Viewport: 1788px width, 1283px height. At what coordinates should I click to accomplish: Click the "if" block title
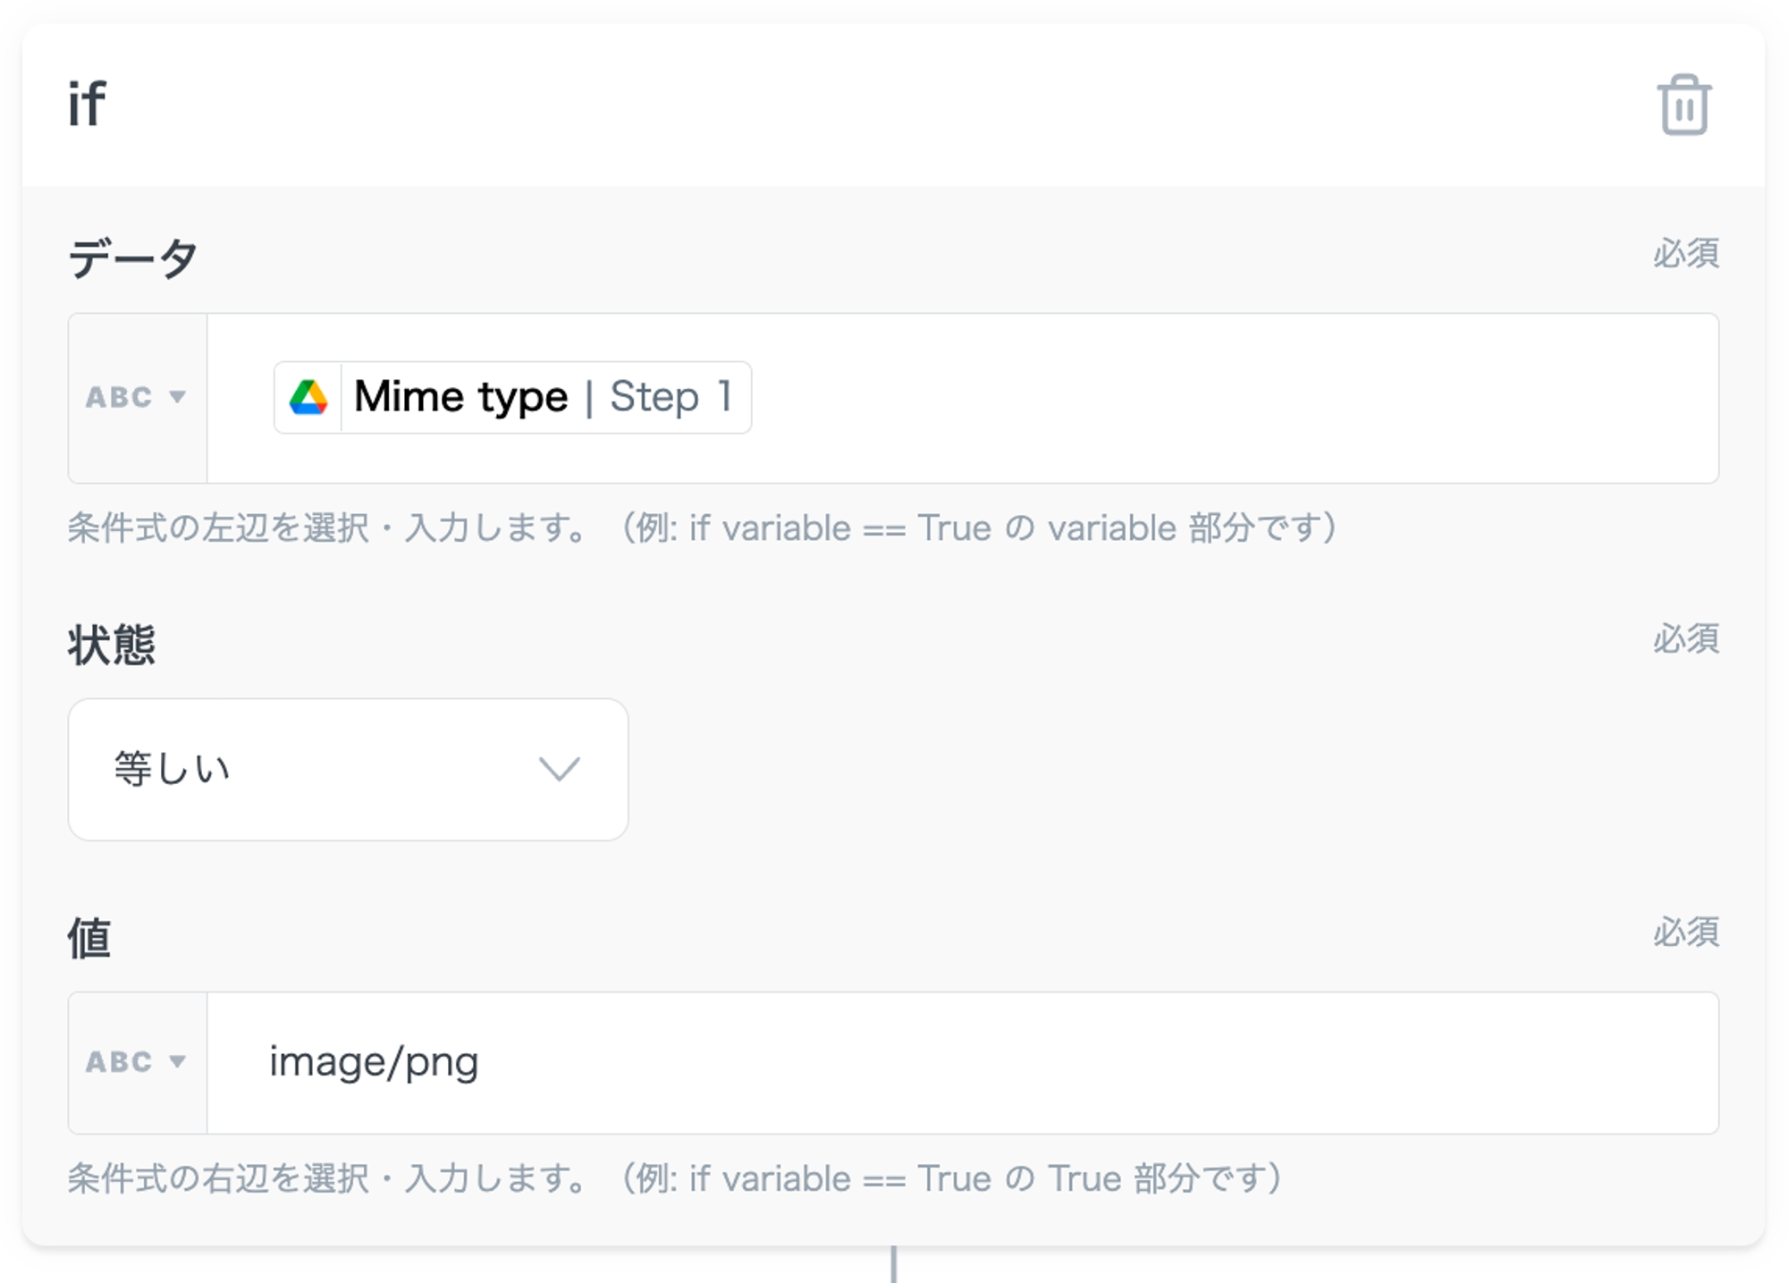coord(87,104)
